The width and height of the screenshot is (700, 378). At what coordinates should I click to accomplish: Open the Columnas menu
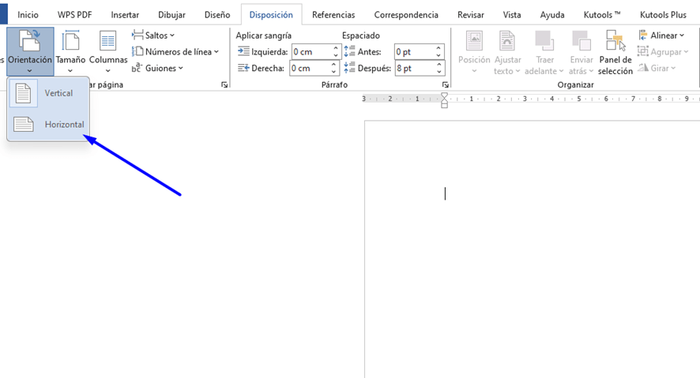click(108, 51)
